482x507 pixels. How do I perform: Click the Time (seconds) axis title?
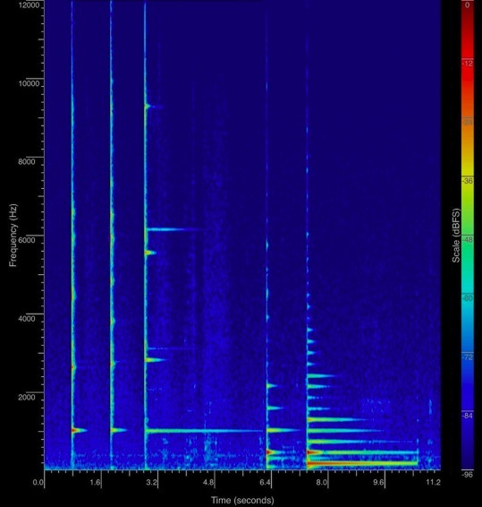coord(242,500)
